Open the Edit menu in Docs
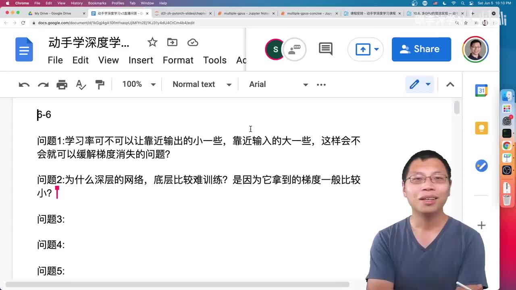The width and height of the screenshot is (516, 290). click(81, 60)
